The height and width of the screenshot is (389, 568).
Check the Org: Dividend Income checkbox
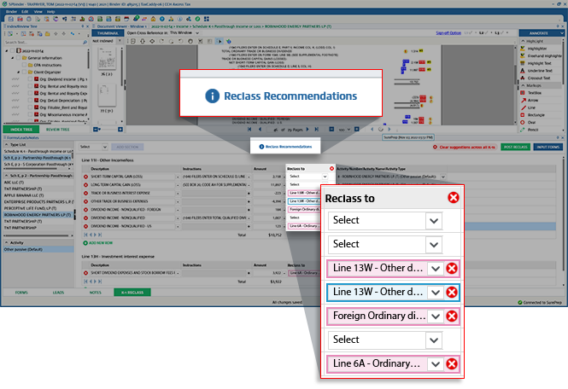pos(31,79)
